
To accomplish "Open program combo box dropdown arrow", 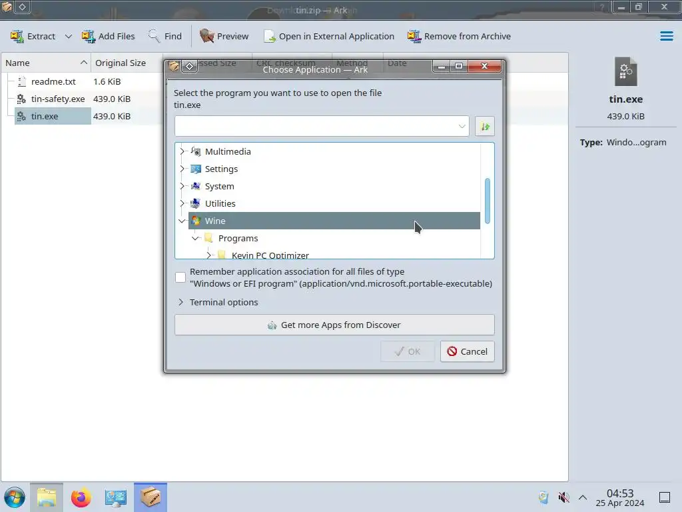I will [462, 126].
